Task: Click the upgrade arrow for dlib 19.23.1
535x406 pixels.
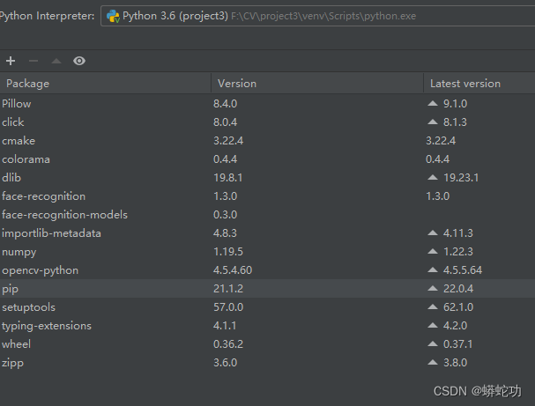Action: pos(432,178)
